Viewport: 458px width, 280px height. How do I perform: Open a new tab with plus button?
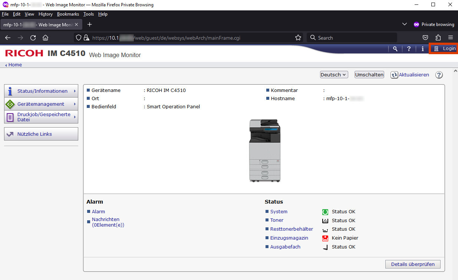click(x=89, y=24)
